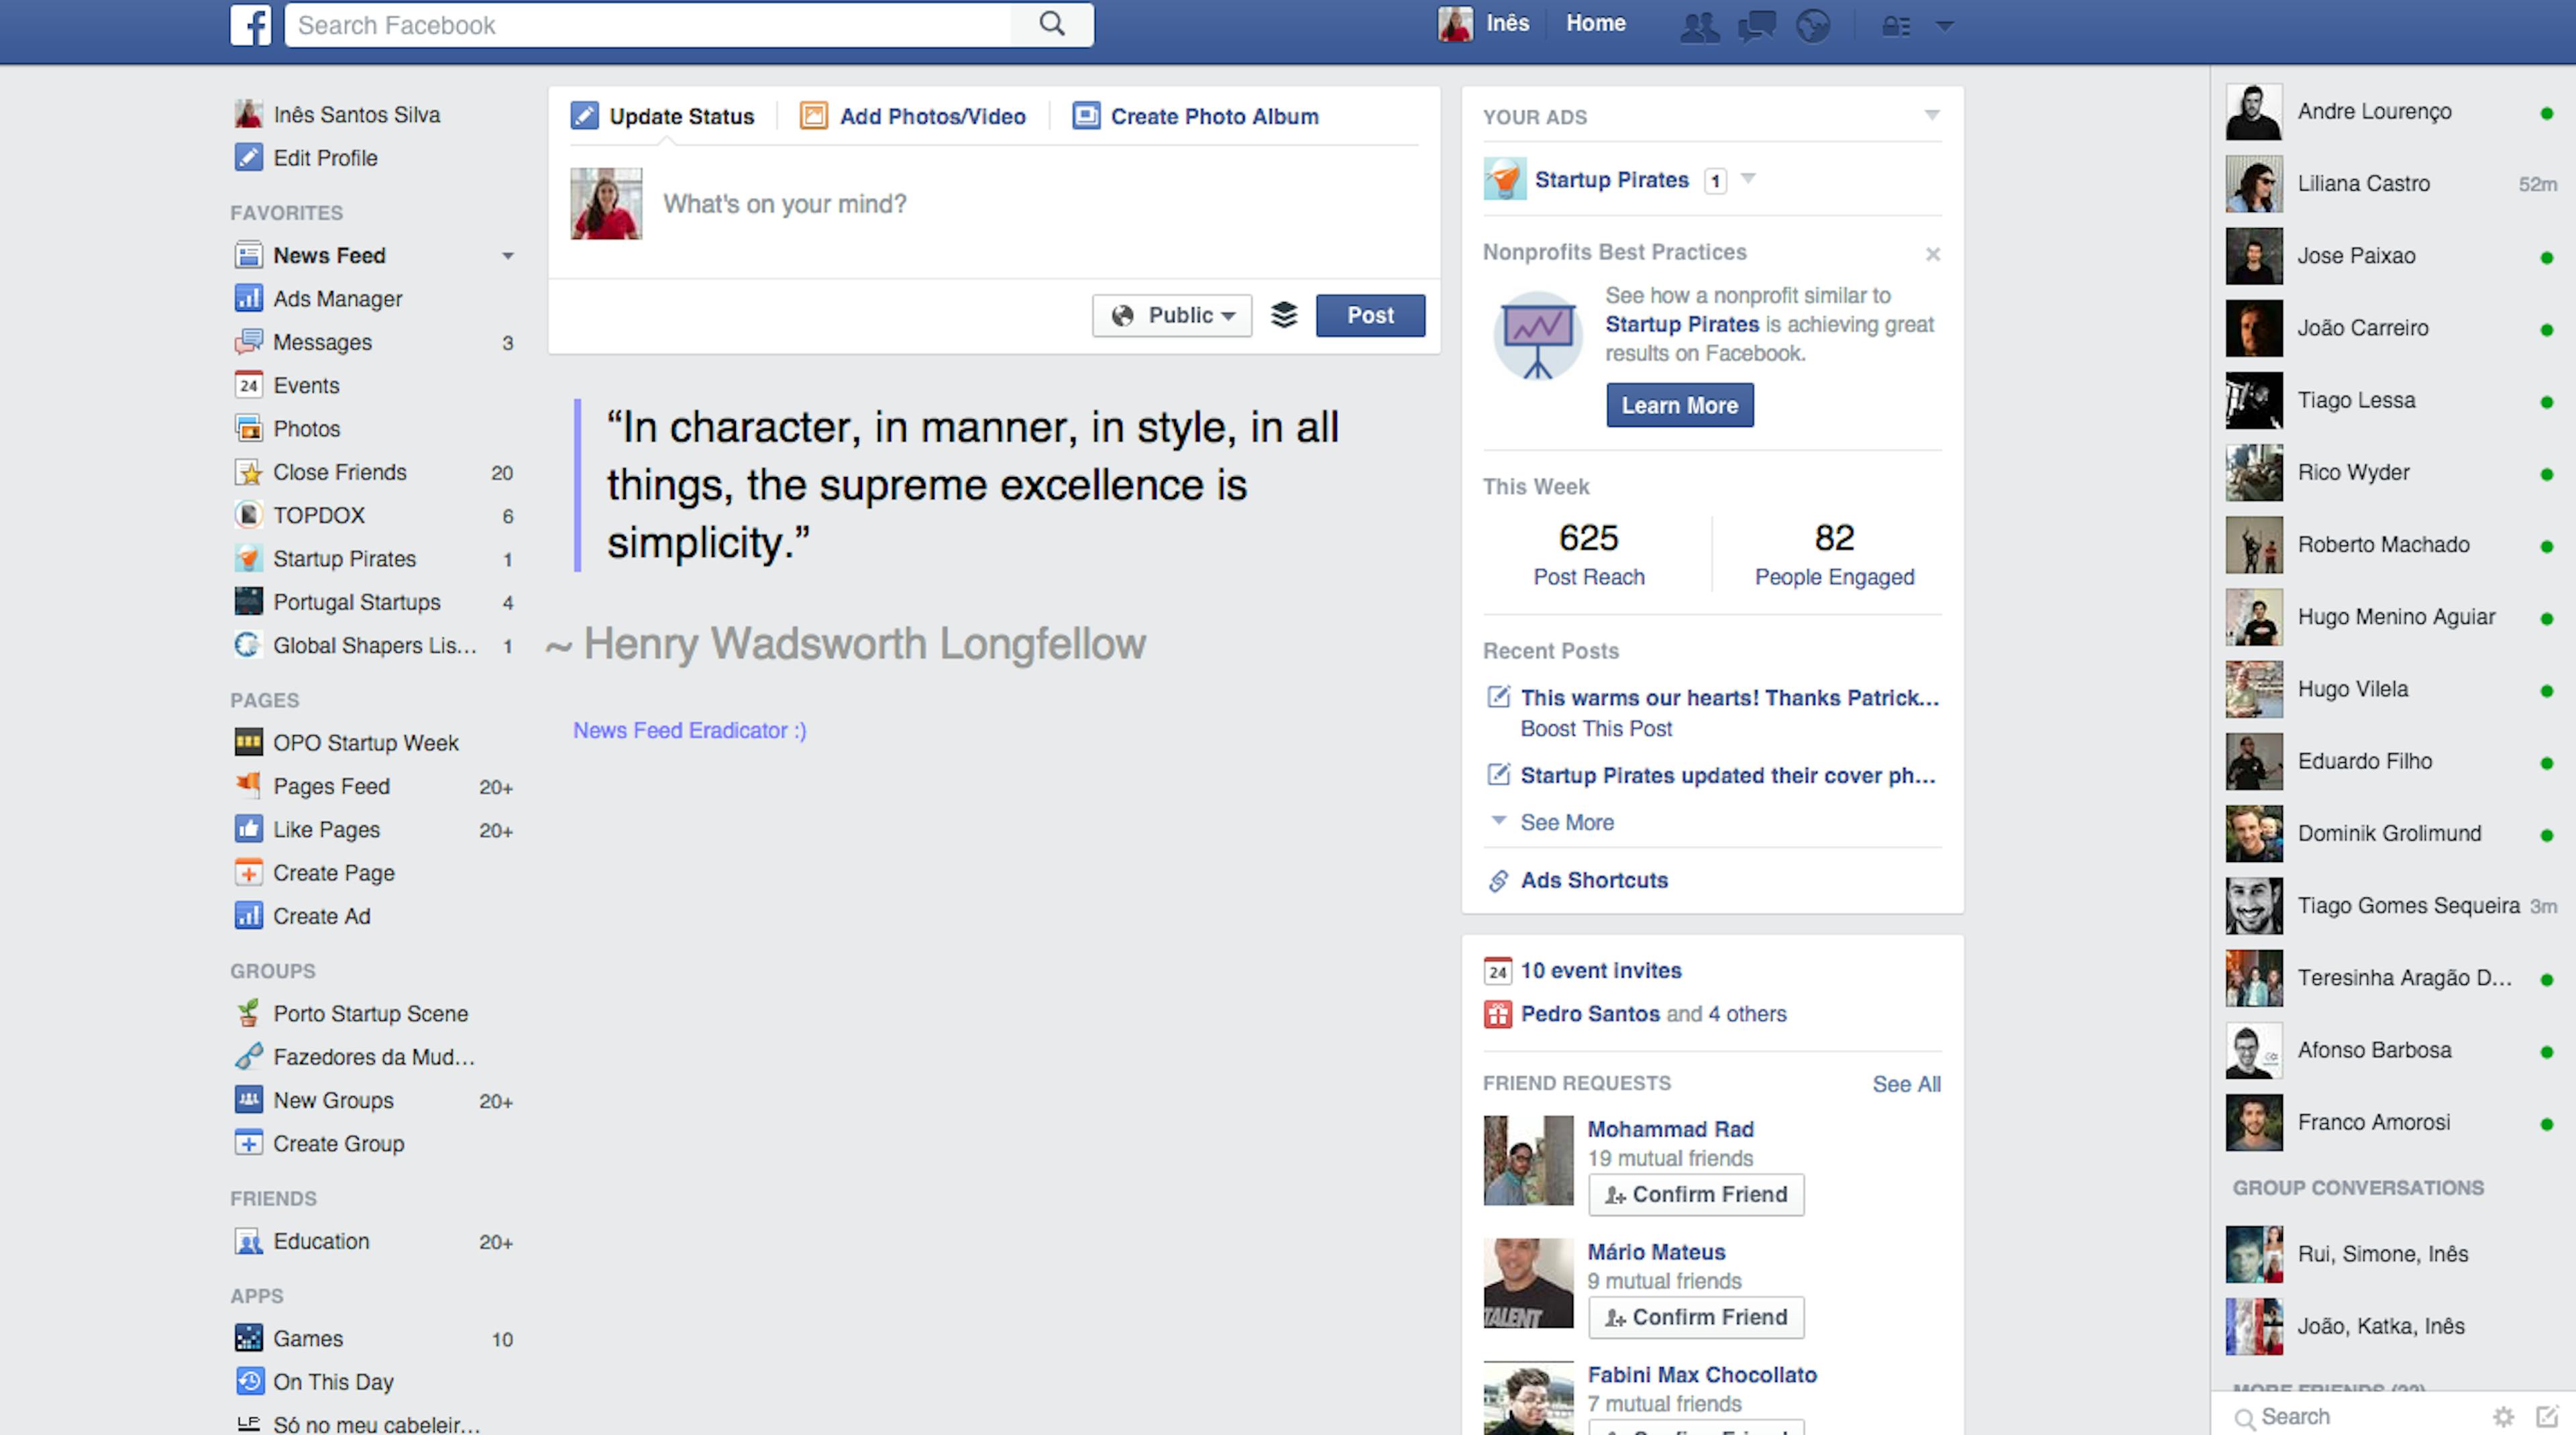Open Ads Shortcuts link

(x=1594, y=880)
